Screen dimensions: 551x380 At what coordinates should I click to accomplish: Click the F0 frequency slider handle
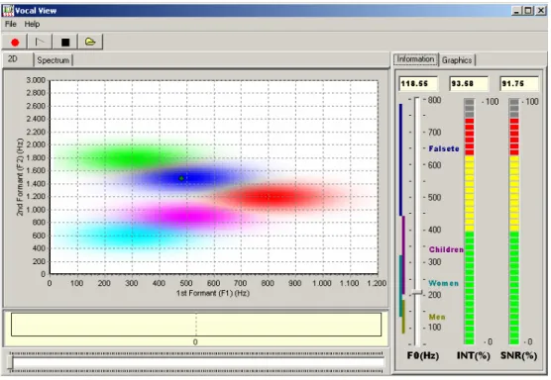pos(417,292)
